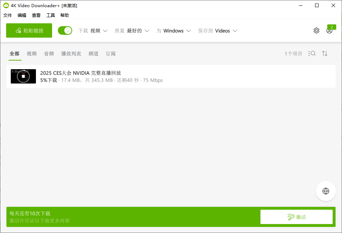This screenshot has width=342, height=233.
Task: Select the 2025 CES大会 NVIDIA video title
Action: tap(80, 73)
